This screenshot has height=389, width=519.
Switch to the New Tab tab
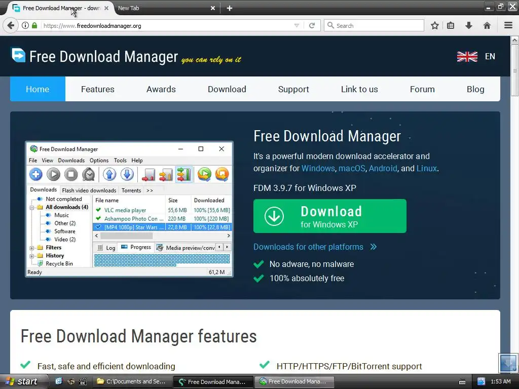tap(166, 8)
